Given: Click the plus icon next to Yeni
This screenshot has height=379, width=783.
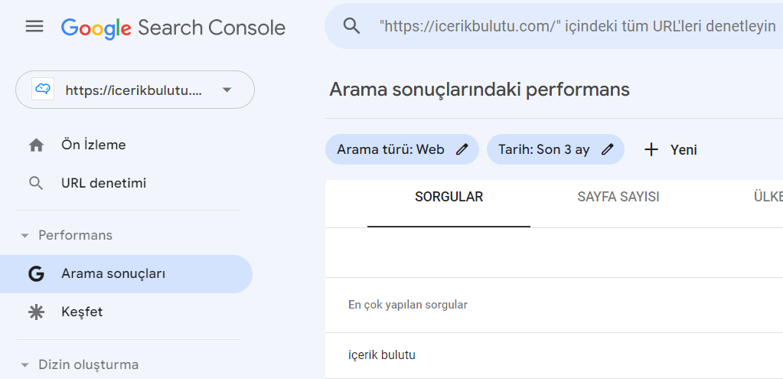Looking at the screenshot, I should click(651, 149).
